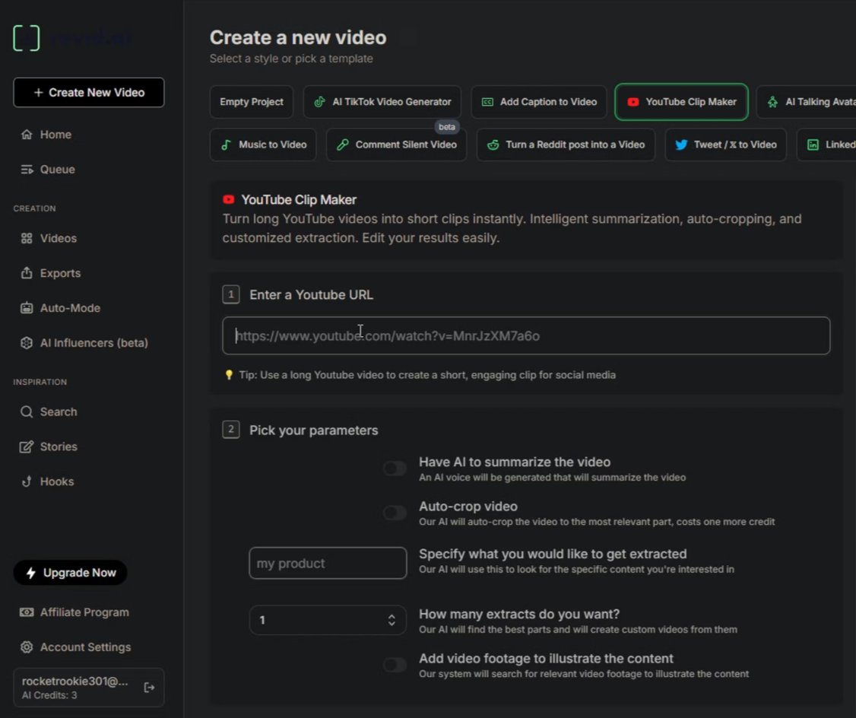Click the extracts count stepper arrows
Viewport: 856px width, 718px height.
click(392, 620)
